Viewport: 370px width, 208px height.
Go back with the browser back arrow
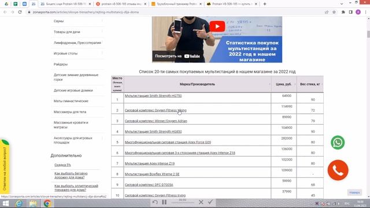pos(5,12)
